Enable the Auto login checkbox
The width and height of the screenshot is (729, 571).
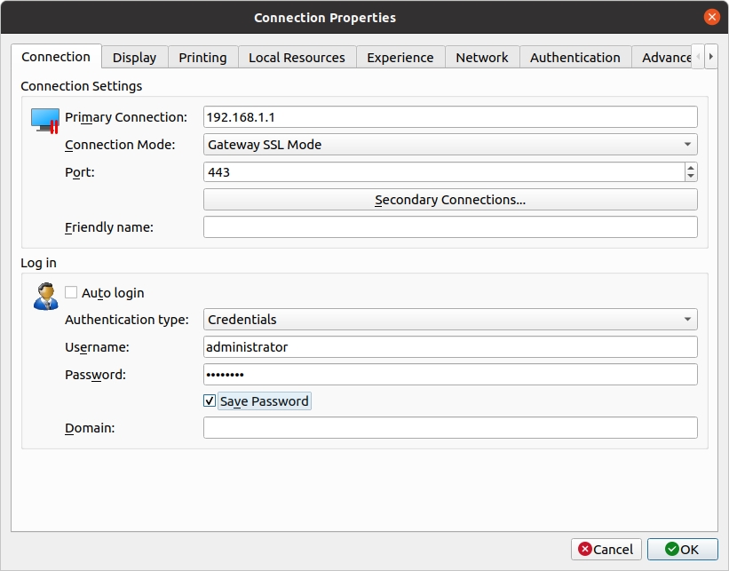click(71, 293)
